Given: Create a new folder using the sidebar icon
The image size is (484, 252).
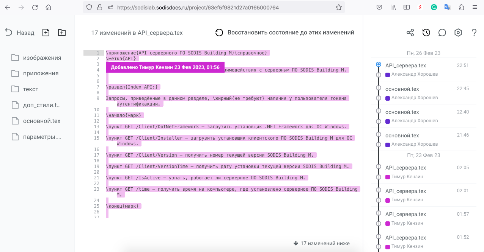Looking at the screenshot, I should tap(61, 33).
